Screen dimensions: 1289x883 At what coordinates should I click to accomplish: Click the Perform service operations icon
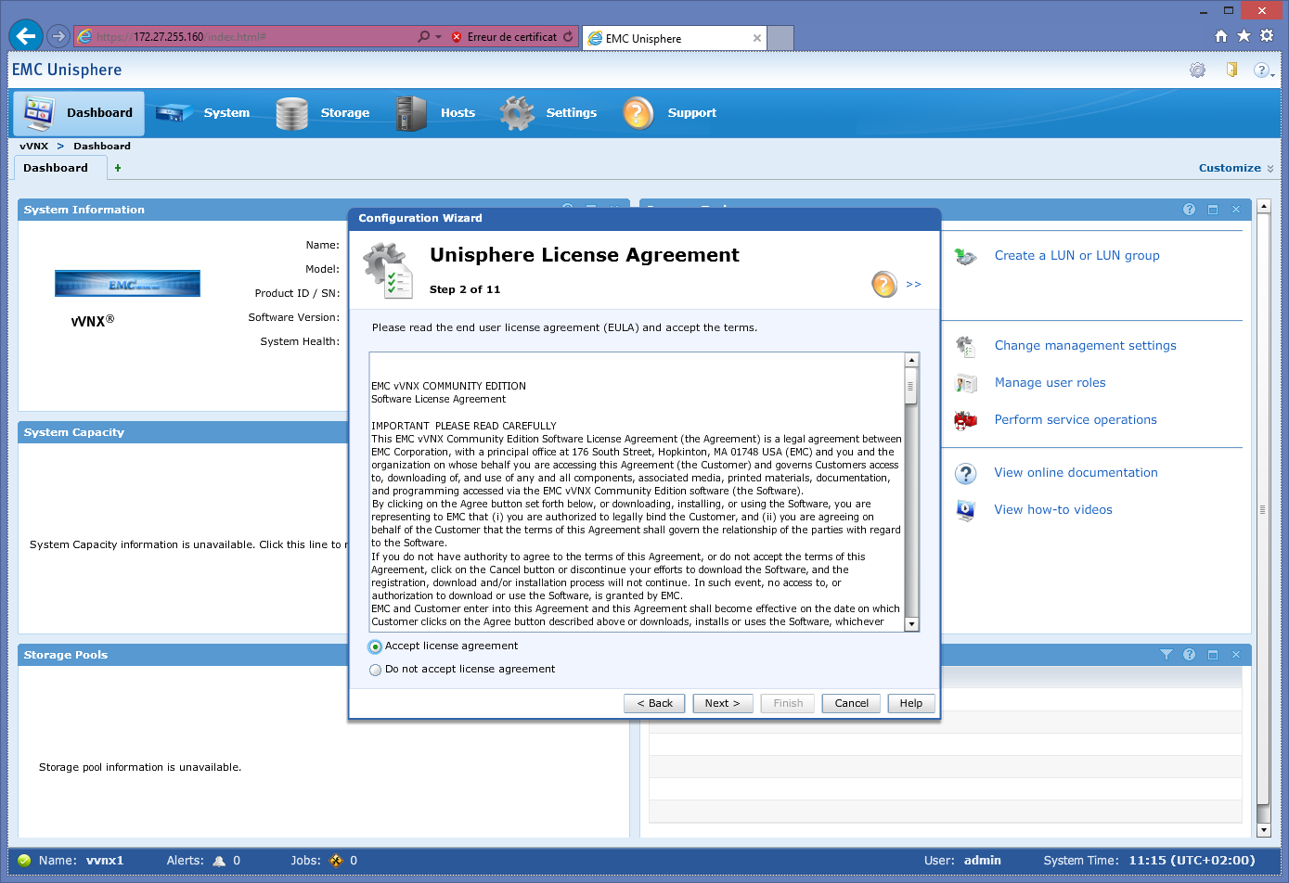pyautogui.click(x=965, y=420)
